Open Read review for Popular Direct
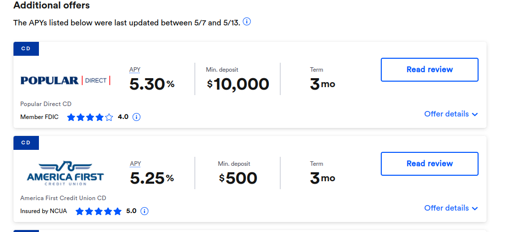This screenshot has width=515, height=232. click(430, 70)
